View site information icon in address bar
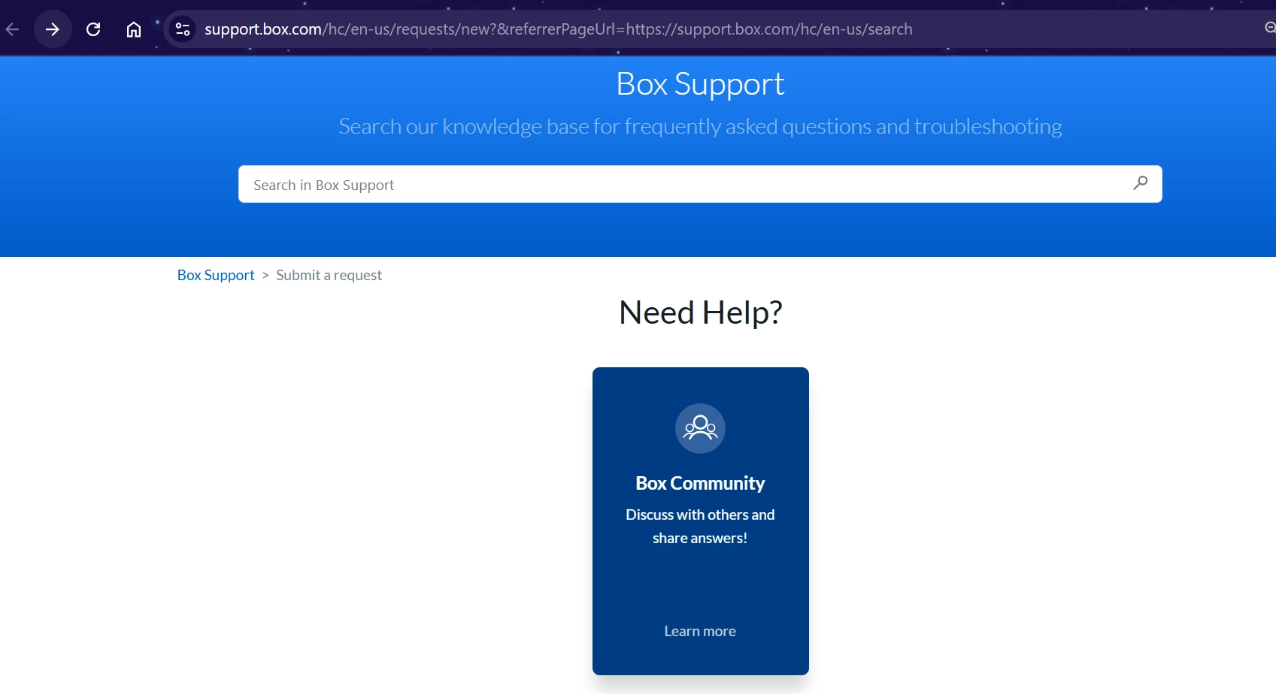 pos(182,29)
